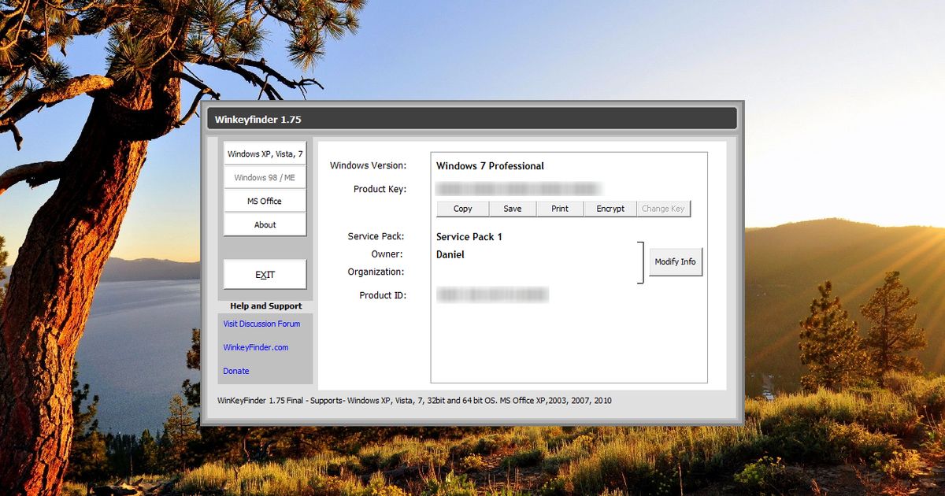Click the EXIT button
This screenshot has width=945, height=496.
pyautogui.click(x=265, y=275)
